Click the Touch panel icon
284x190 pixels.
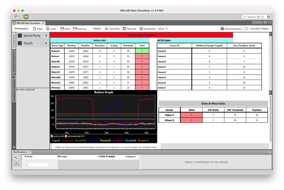pos(20,43)
